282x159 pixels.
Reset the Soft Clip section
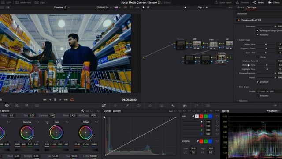pyautogui.click(x=217, y=141)
